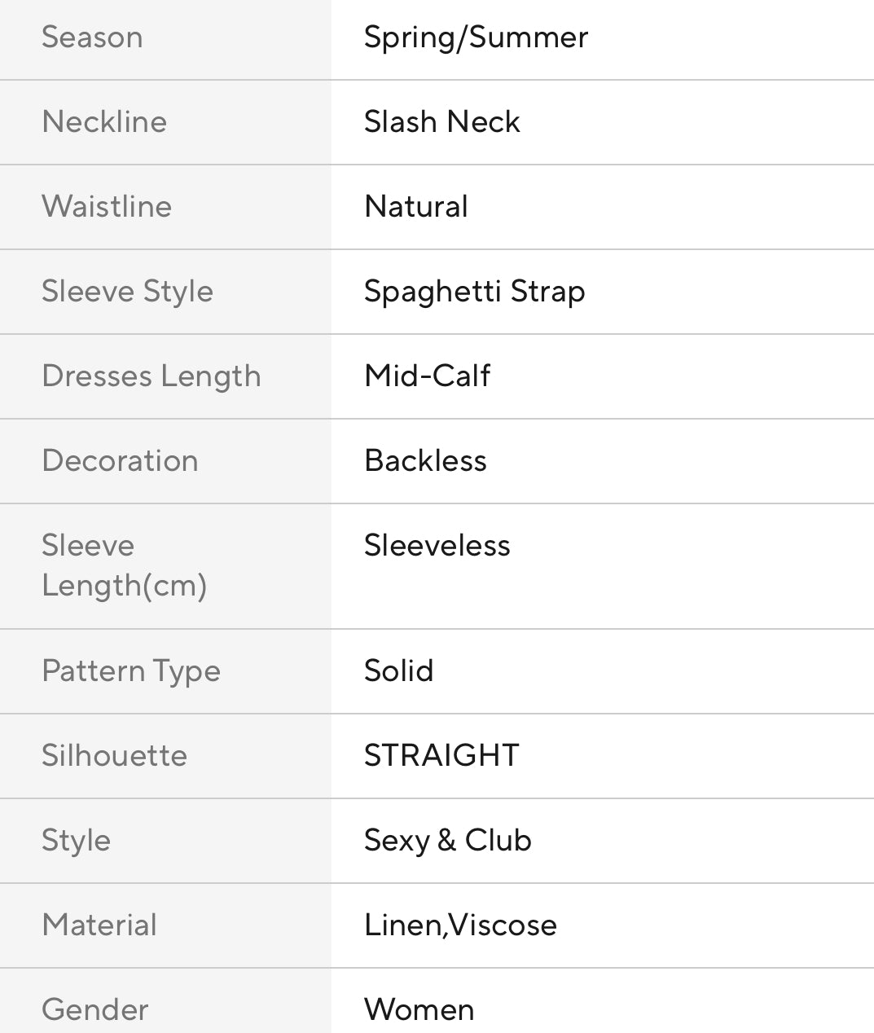Select the Spring/Summer value text
The width and height of the screenshot is (874, 1033).
[476, 37]
